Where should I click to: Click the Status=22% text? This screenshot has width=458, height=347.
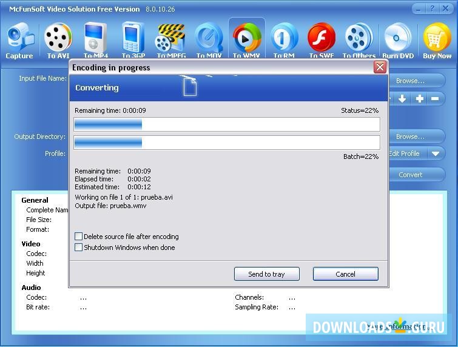360,110
